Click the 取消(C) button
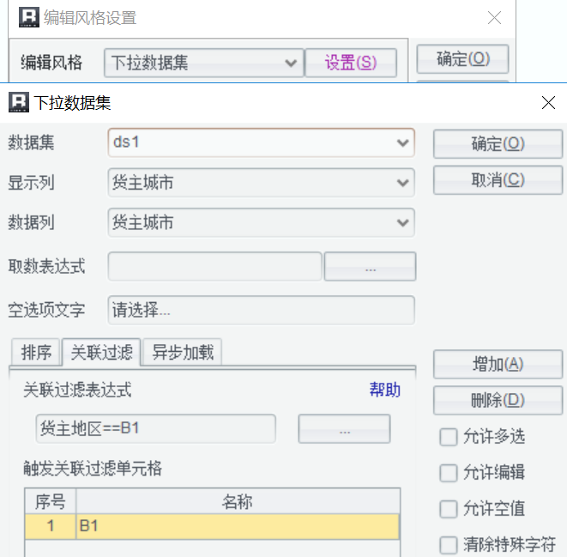Viewport: 567px width, 557px height. 498,180
